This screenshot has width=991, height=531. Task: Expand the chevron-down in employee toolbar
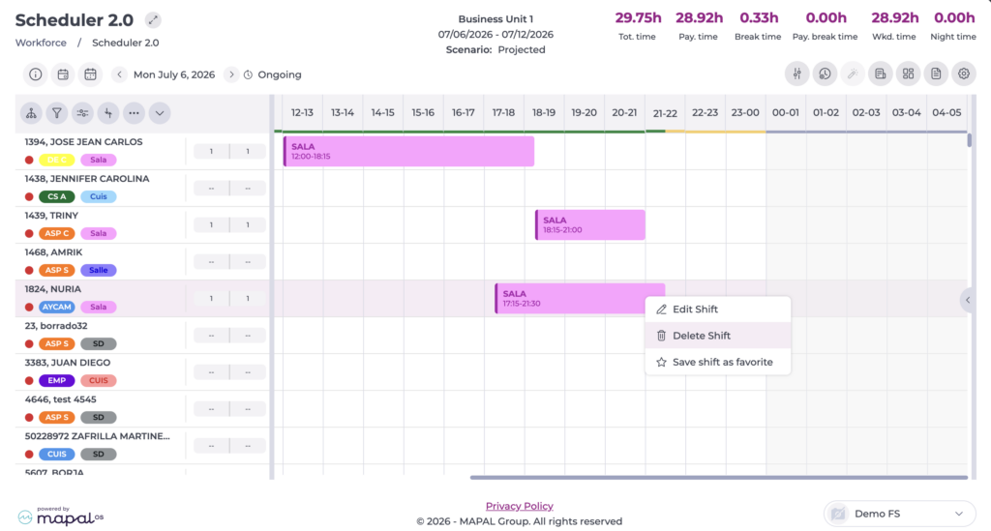point(160,113)
